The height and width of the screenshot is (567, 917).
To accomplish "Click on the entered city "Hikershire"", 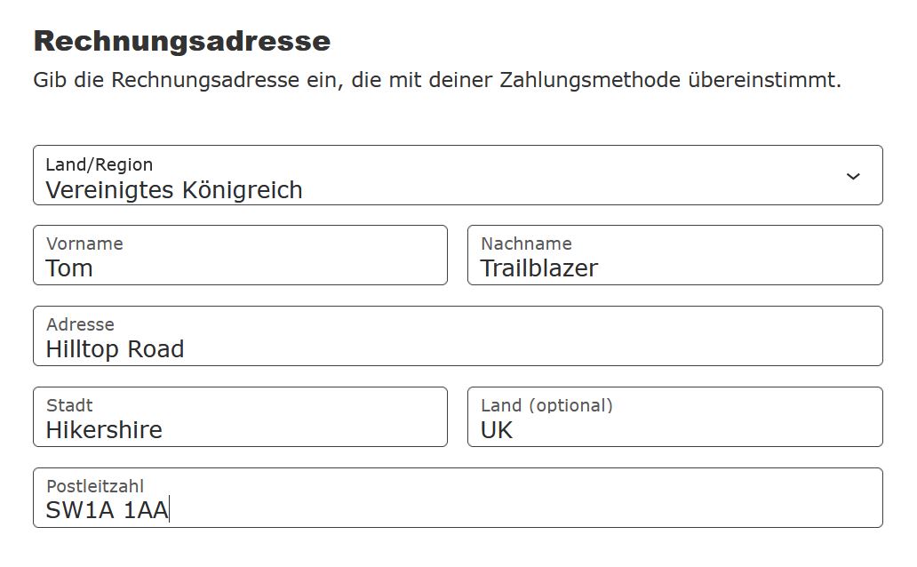I will [x=104, y=430].
